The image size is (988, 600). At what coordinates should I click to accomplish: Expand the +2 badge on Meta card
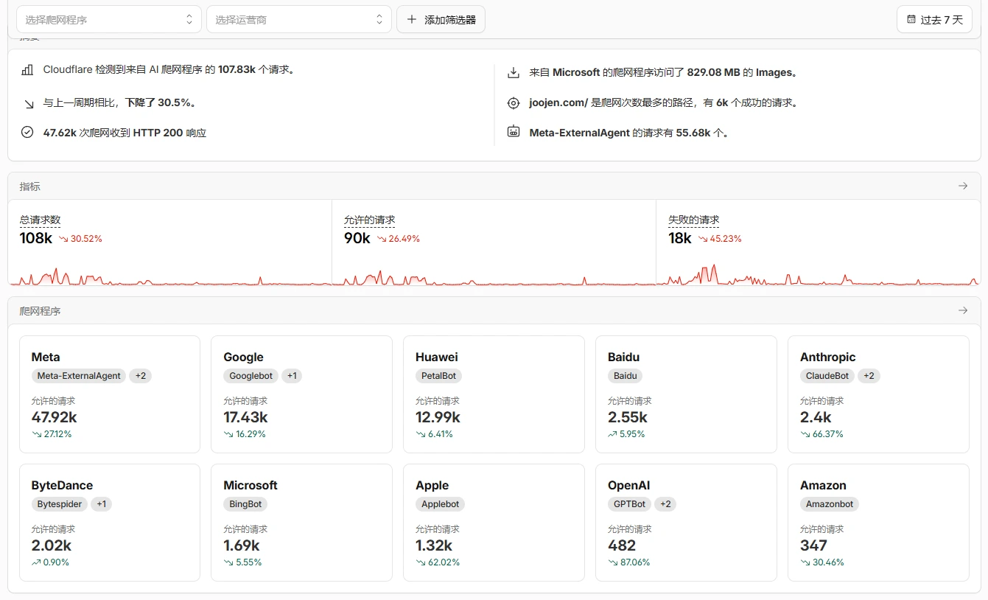(140, 376)
